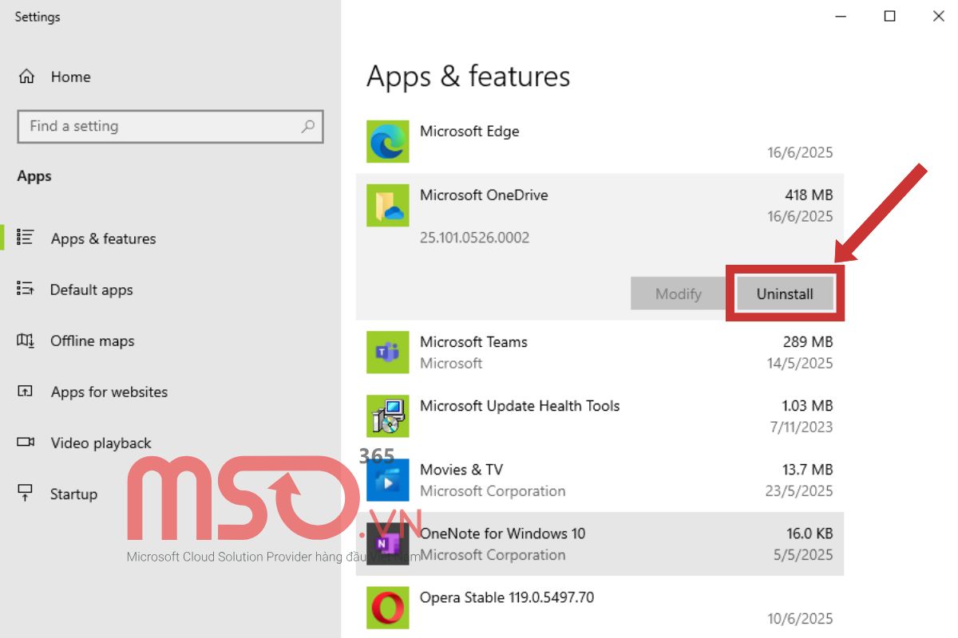Click the Movies & TV app icon
The image size is (958, 638).
click(x=388, y=479)
